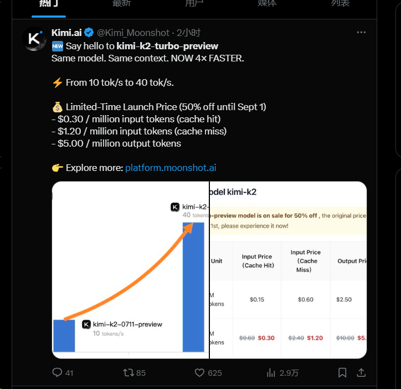Reply to the tweet via comment icon
The image size is (401, 389).
point(57,372)
